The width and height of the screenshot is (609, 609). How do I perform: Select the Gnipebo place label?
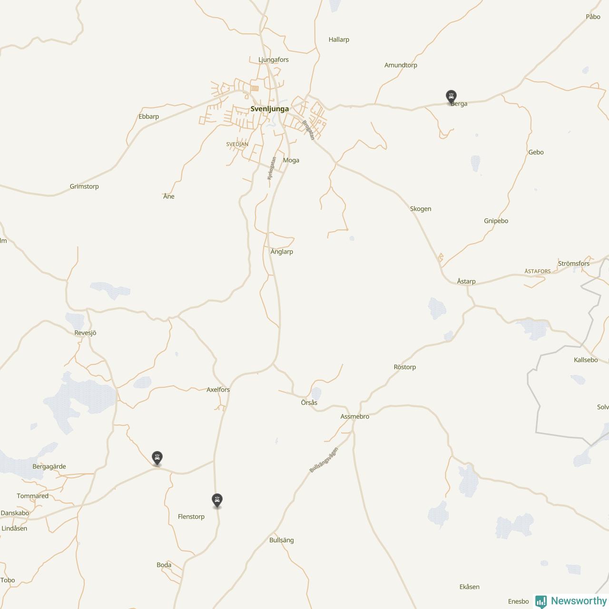(x=496, y=221)
